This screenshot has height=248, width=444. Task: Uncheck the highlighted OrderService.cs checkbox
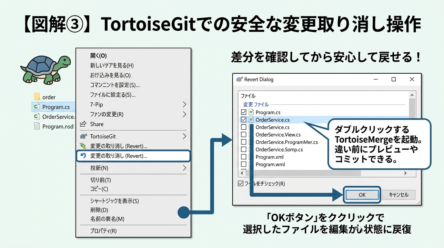(244, 120)
